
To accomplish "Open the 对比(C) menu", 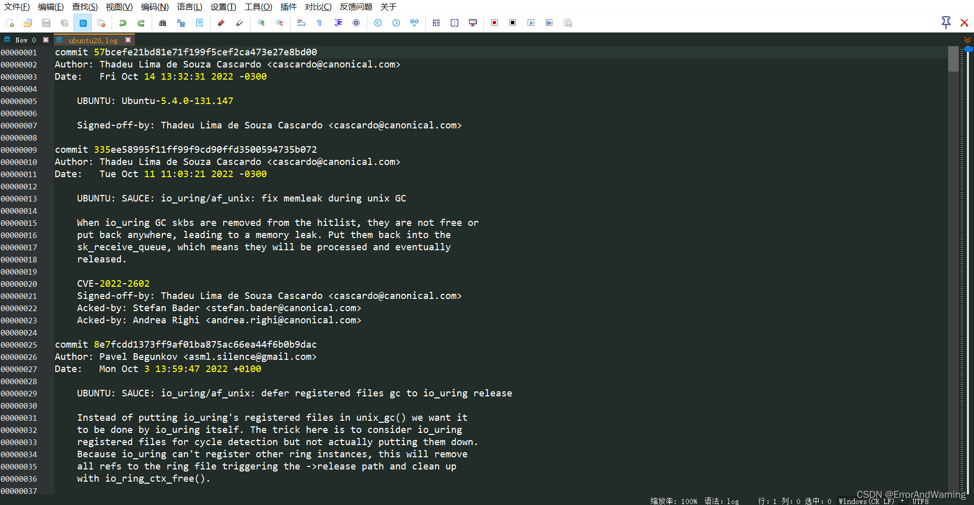I will click(318, 7).
